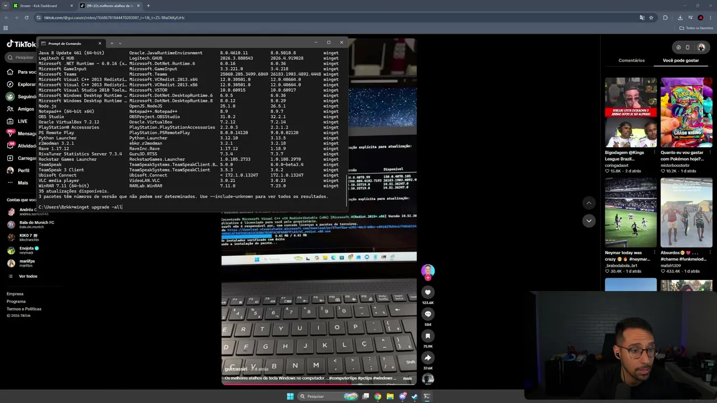The image size is (717, 403).
Task: Switch to Comentários tab
Action: tap(631, 60)
